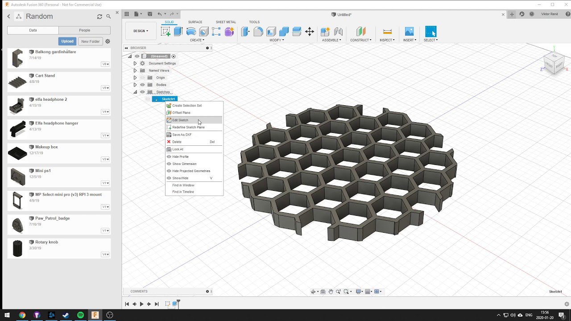Click the refresh icon in data panel

coord(99,16)
